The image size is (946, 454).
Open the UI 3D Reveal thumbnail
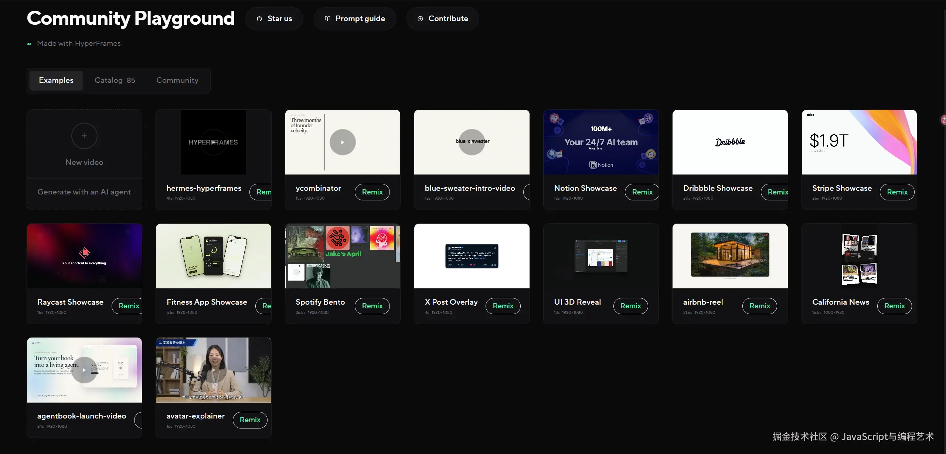pyautogui.click(x=601, y=256)
